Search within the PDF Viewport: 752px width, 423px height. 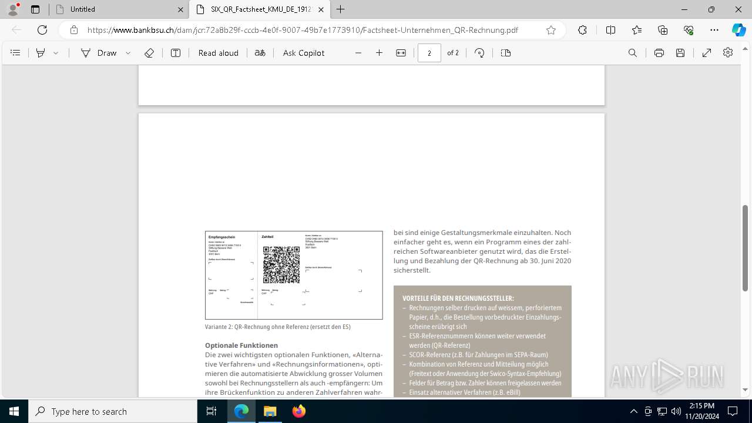coord(633,53)
